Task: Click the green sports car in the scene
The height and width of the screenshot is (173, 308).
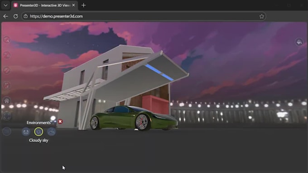Action: click(134, 117)
